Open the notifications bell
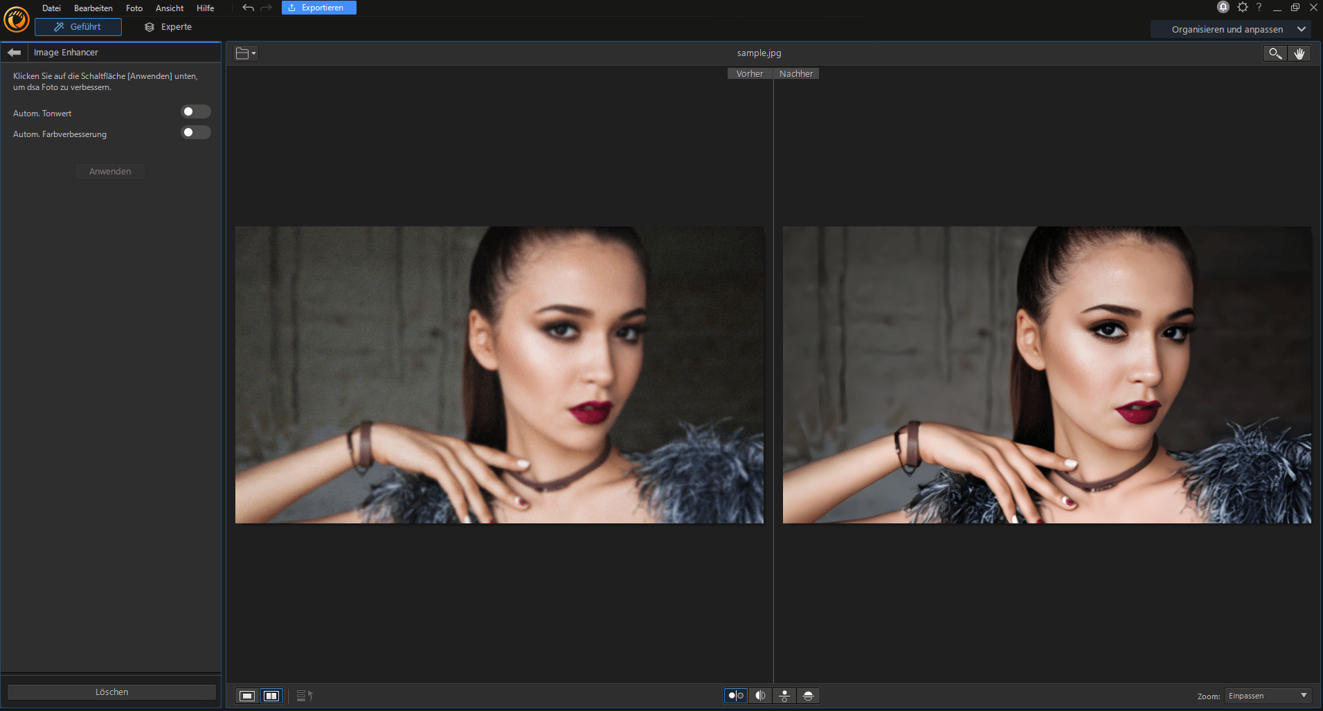1323x711 pixels. [x=1223, y=8]
